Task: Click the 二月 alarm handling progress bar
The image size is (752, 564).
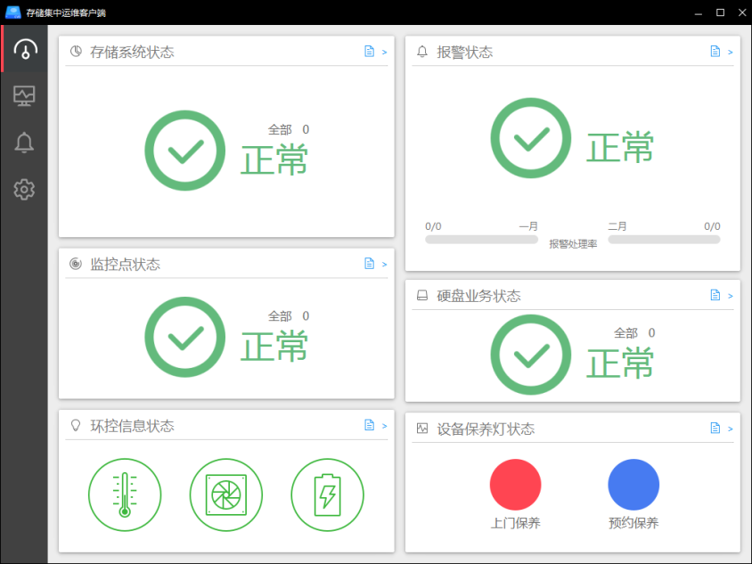Action: point(664,240)
